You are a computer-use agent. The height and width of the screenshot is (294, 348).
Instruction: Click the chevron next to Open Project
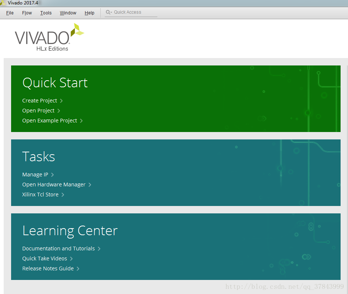58,111
